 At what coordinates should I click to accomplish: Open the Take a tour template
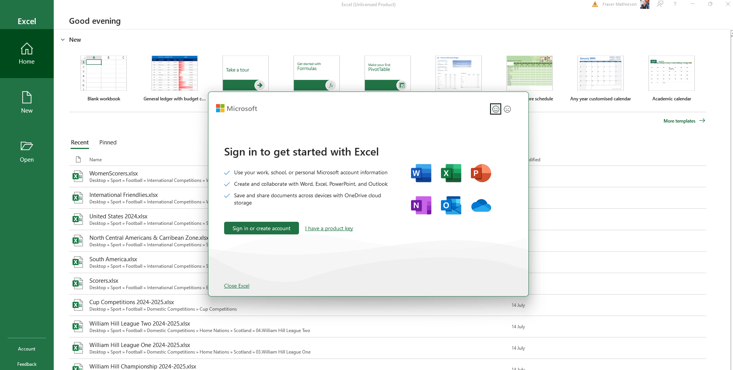246,73
